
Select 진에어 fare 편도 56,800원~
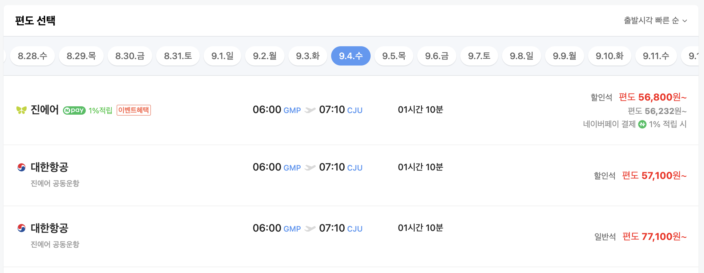pos(653,97)
